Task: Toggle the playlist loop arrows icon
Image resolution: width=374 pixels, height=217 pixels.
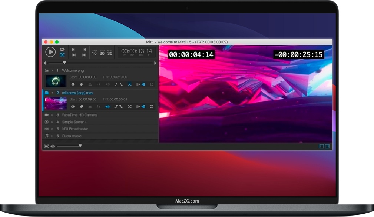Action: pyautogui.click(x=62, y=49)
